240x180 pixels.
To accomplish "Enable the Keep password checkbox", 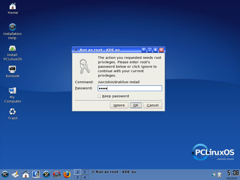I will (x=99, y=96).
